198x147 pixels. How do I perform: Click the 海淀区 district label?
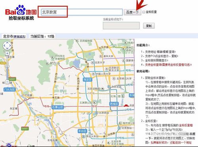tap(88, 79)
